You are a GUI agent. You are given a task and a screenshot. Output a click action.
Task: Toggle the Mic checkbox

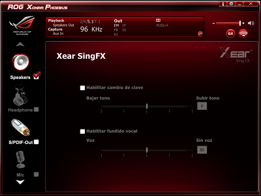[36, 175]
